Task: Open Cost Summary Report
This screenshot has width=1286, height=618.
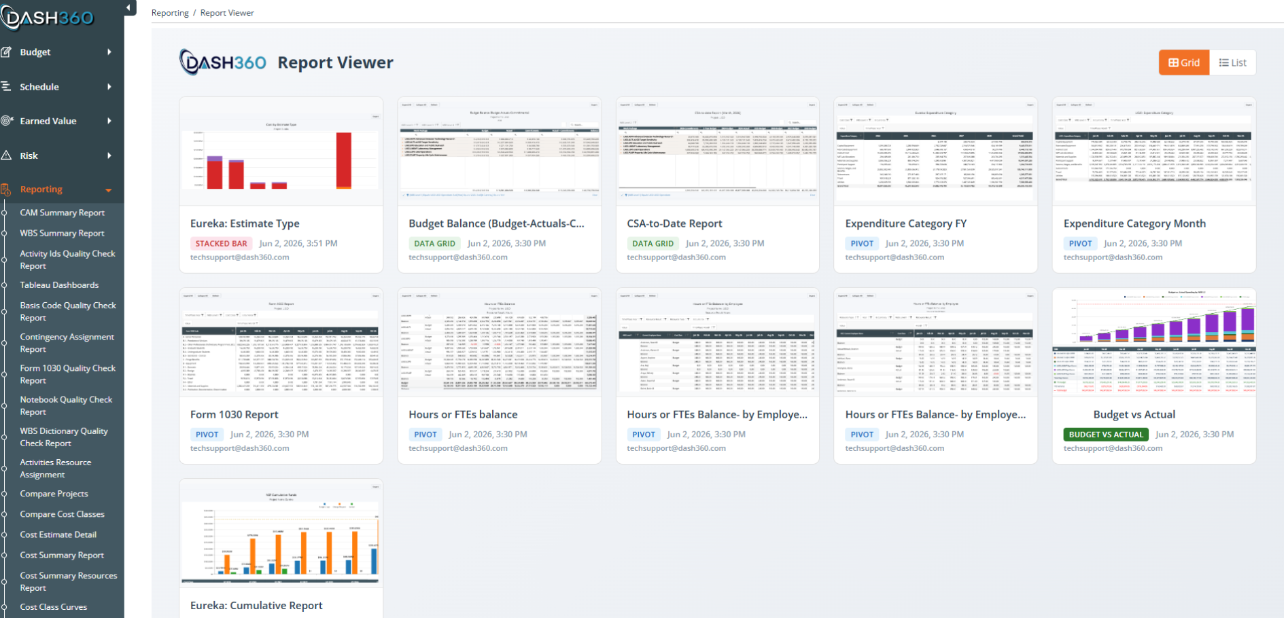Action: pos(63,555)
